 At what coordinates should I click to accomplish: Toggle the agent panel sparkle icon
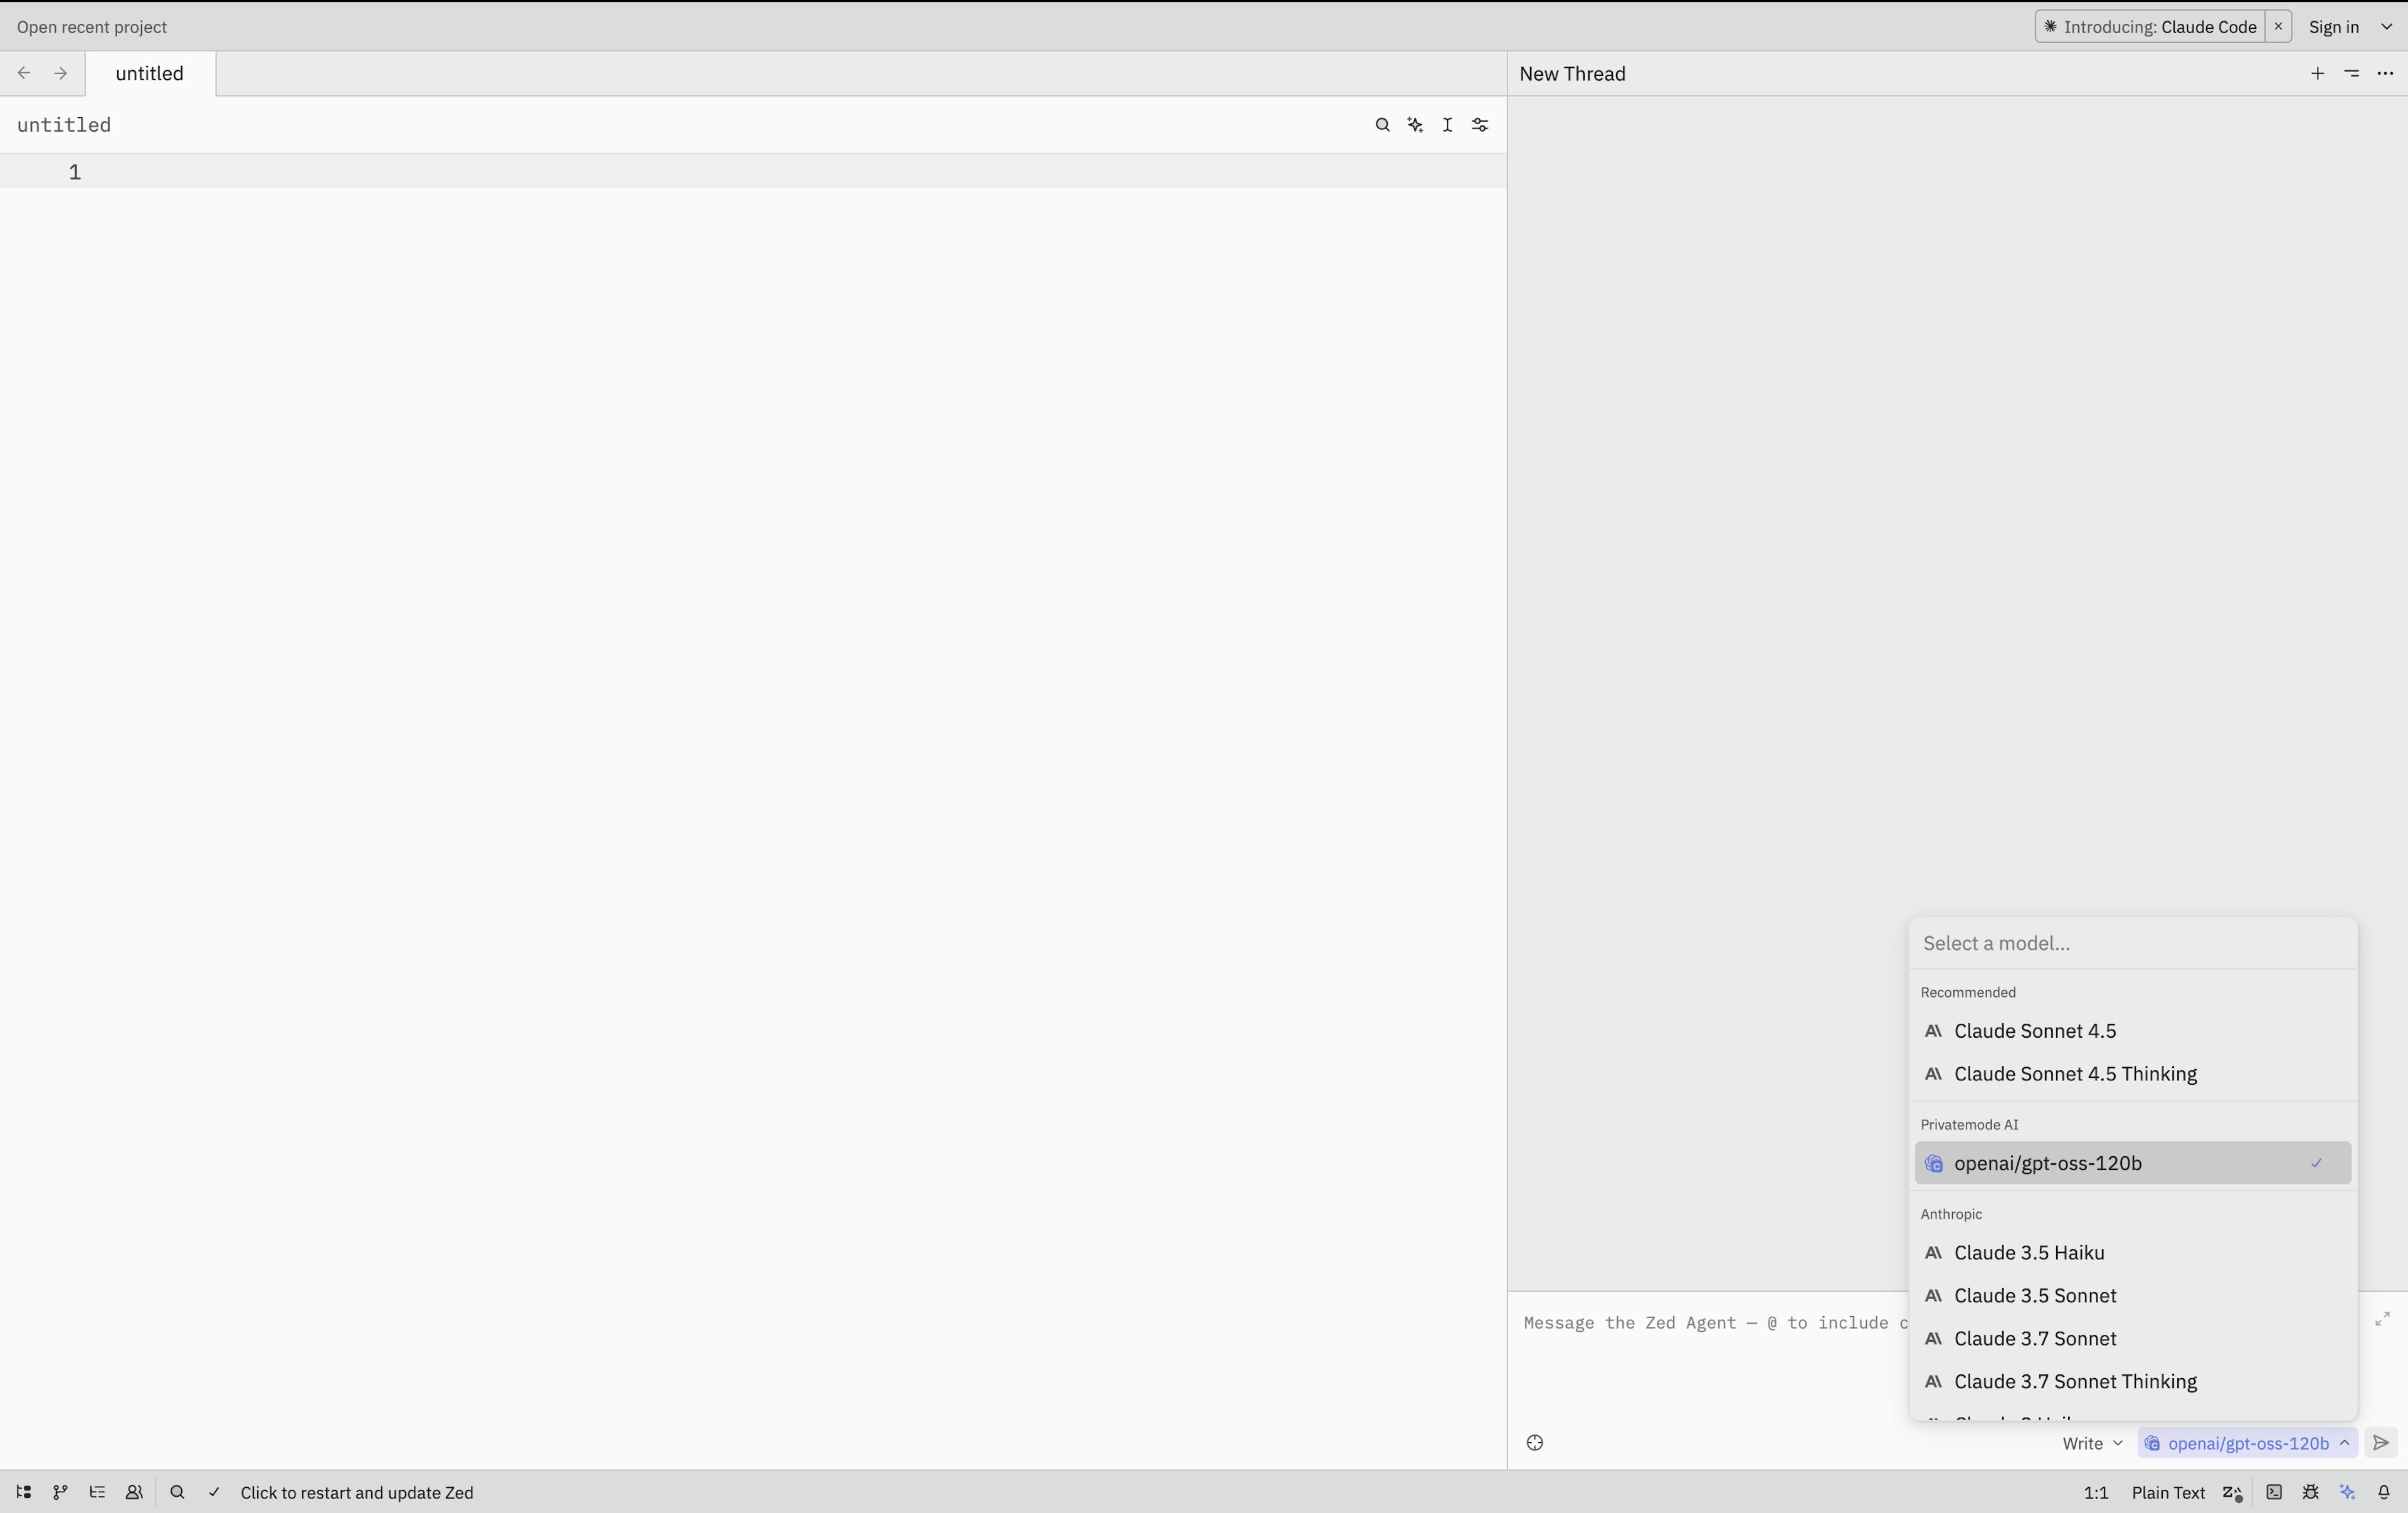2348,1492
